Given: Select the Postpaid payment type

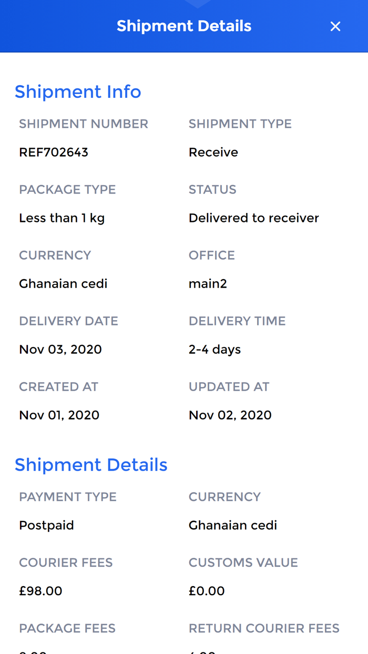Looking at the screenshot, I should pyautogui.click(x=46, y=525).
